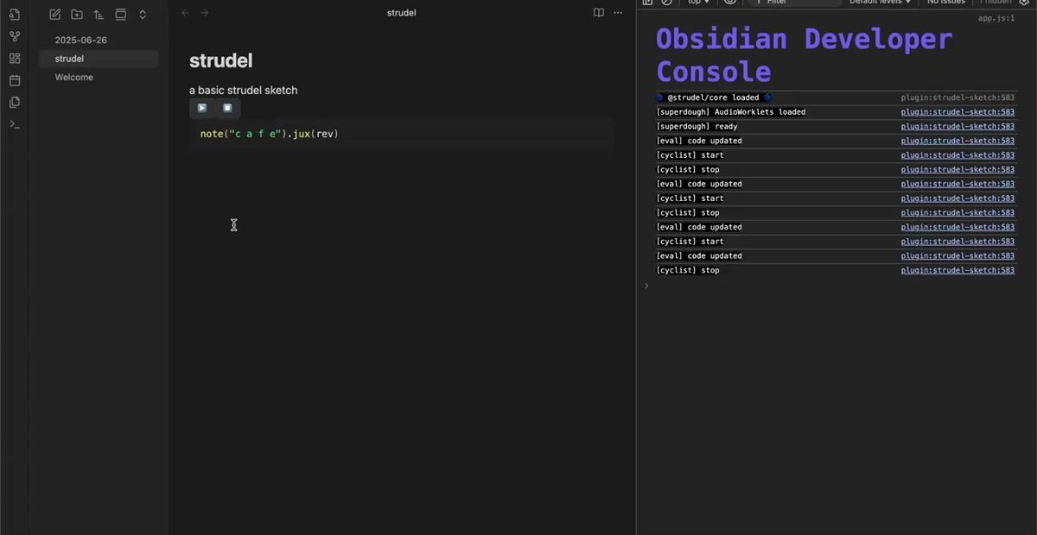The height and width of the screenshot is (535, 1037).
Task: Open the quick switcher file-search icon
Action: tap(14, 15)
